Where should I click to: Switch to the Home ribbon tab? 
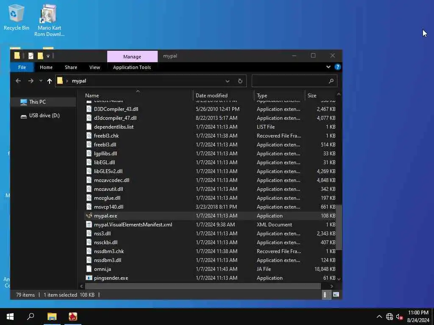(x=46, y=67)
